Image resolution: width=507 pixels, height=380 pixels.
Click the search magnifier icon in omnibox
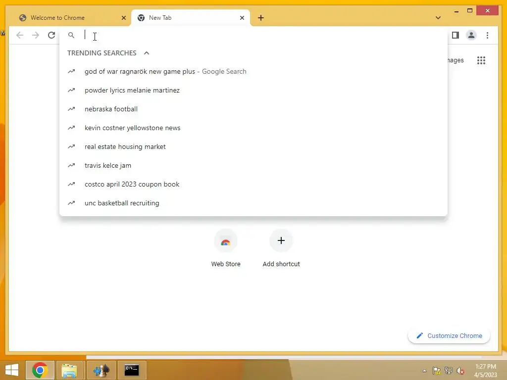click(x=71, y=35)
